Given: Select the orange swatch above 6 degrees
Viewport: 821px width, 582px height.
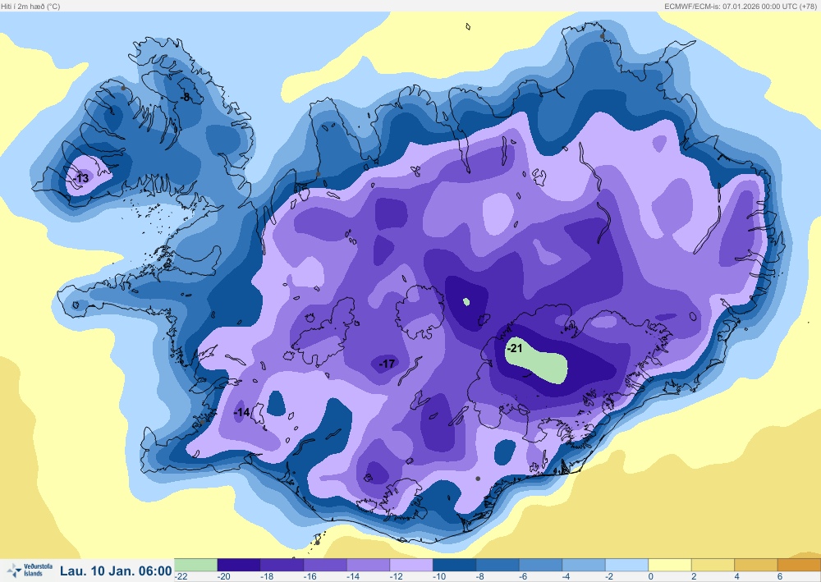Looking at the screenshot, I should [x=800, y=565].
